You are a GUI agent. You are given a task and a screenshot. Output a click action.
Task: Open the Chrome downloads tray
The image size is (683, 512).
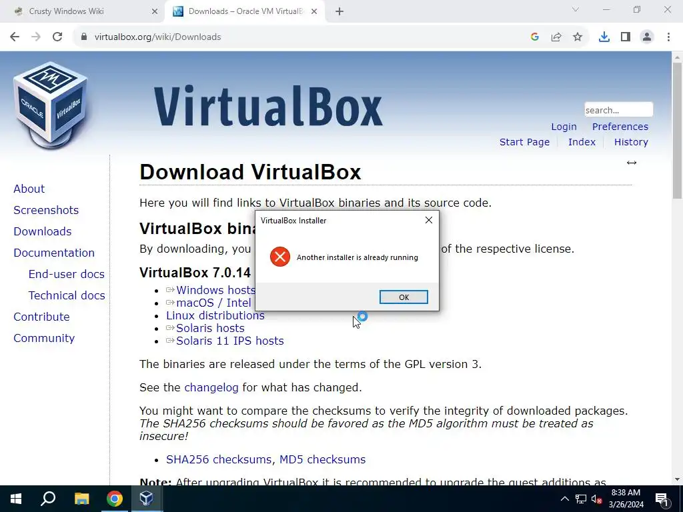[x=604, y=37]
